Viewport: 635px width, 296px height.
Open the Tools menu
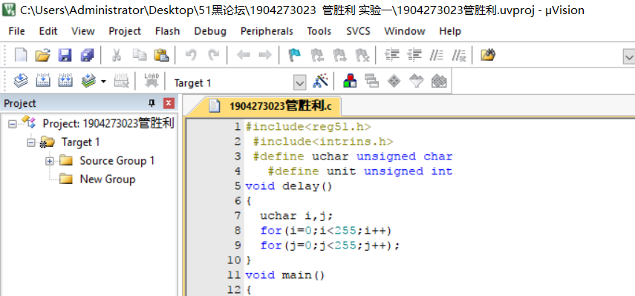click(x=319, y=31)
